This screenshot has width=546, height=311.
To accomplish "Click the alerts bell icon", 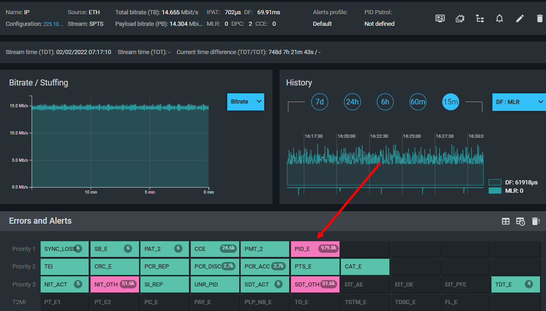I will click(x=499, y=18).
